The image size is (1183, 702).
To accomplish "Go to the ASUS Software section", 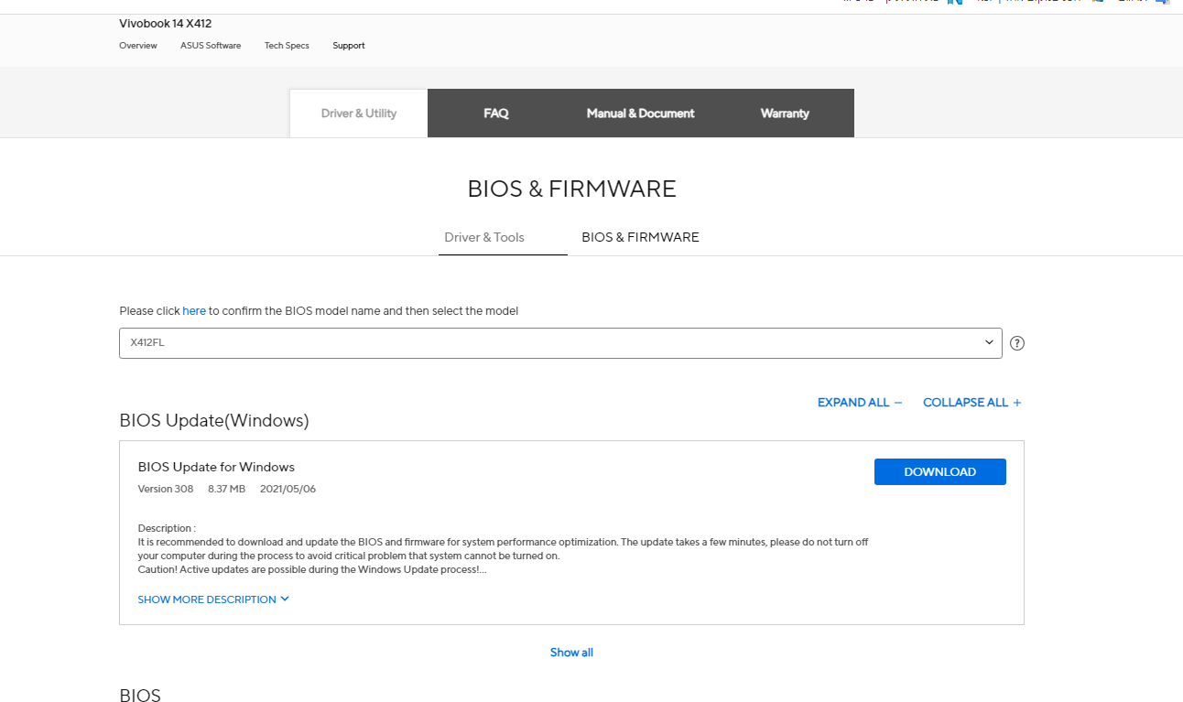I will point(211,46).
